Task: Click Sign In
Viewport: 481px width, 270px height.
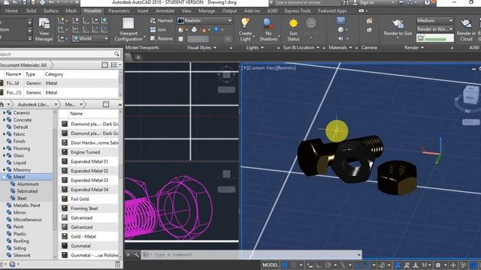Action: coord(367,3)
